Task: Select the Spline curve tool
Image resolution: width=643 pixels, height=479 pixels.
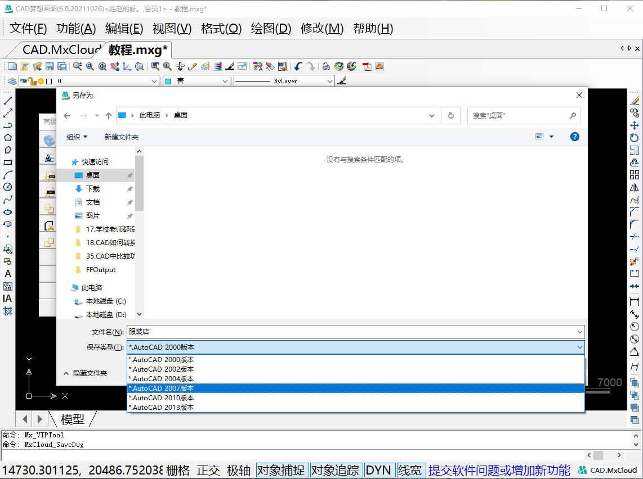Action: pos(8,200)
